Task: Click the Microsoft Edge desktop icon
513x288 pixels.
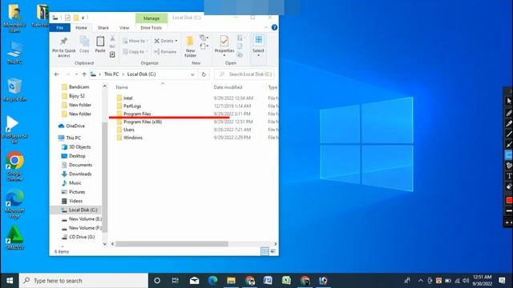Action: 14,203
